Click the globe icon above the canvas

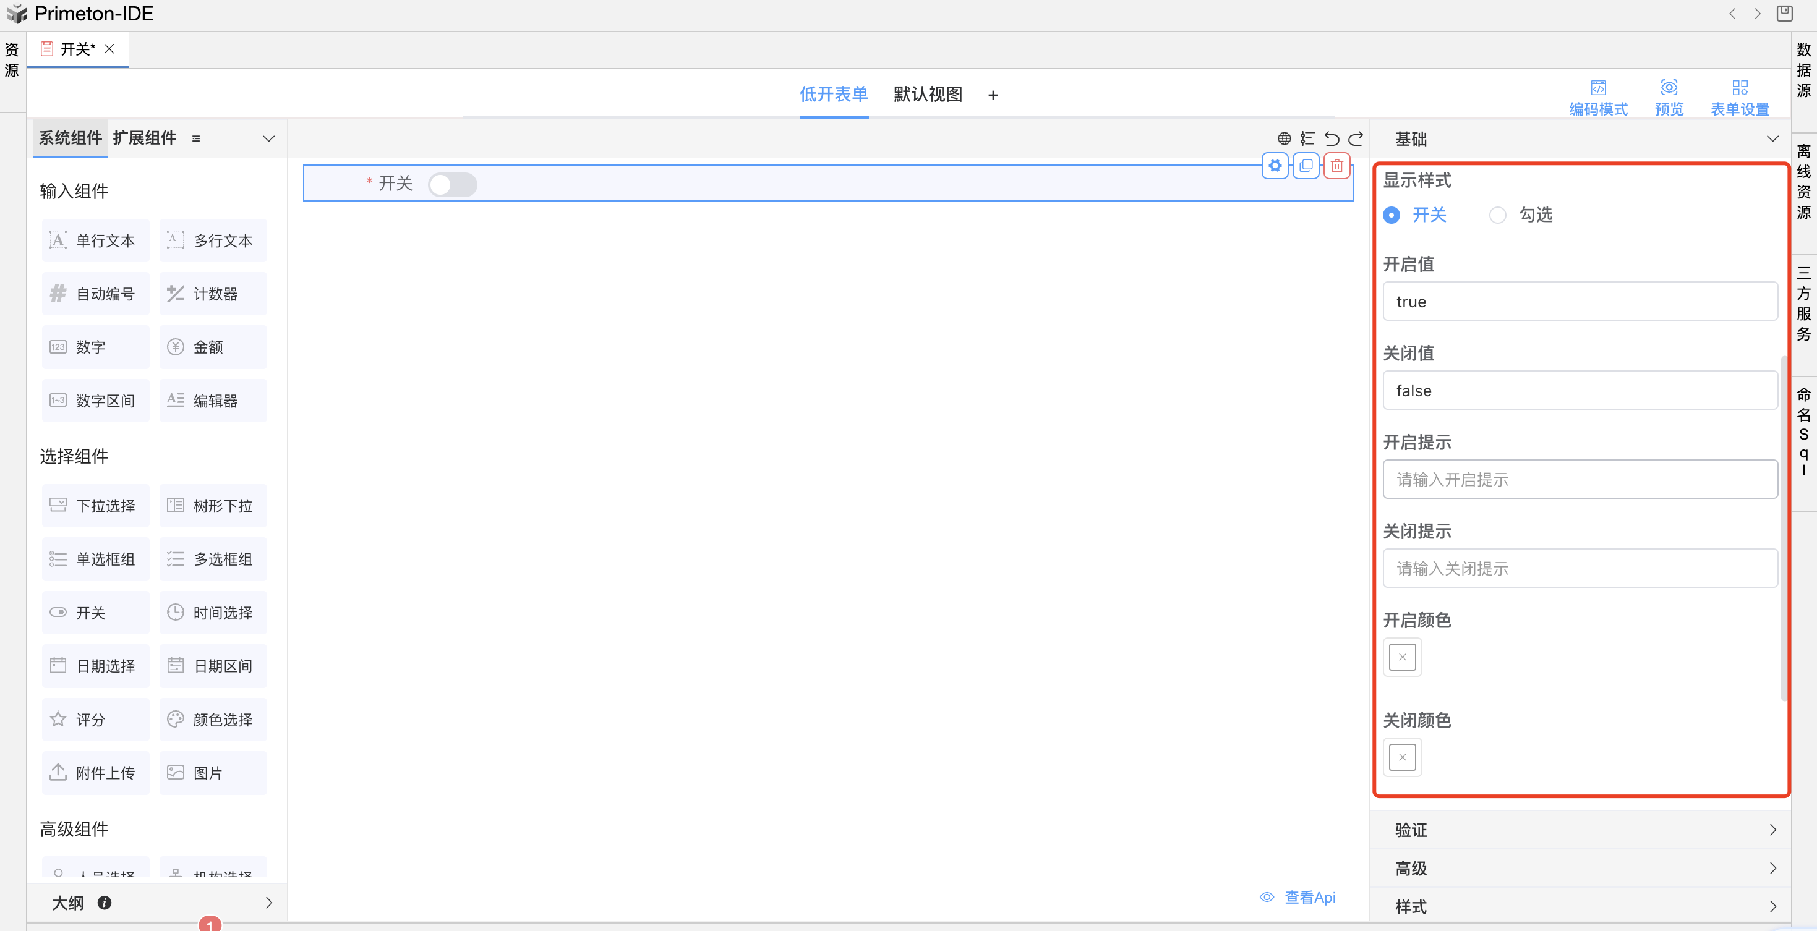[1284, 138]
